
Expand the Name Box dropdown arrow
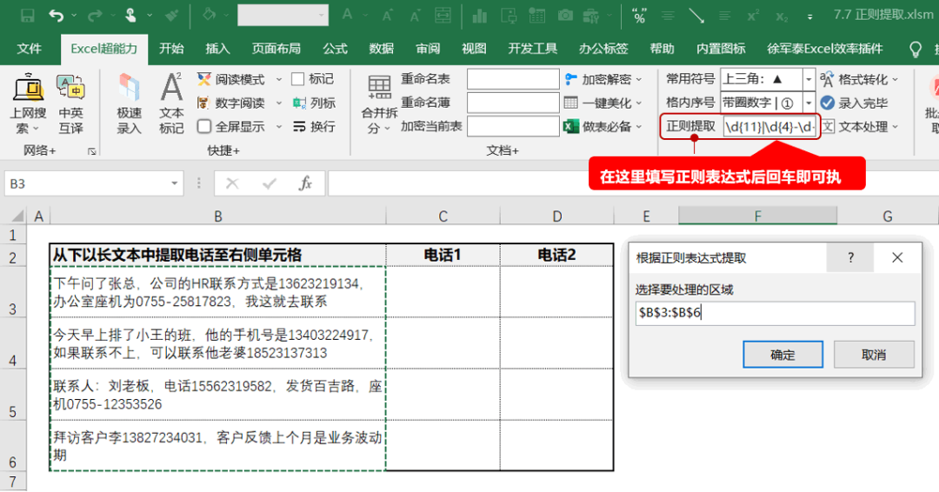tap(174, 183)
